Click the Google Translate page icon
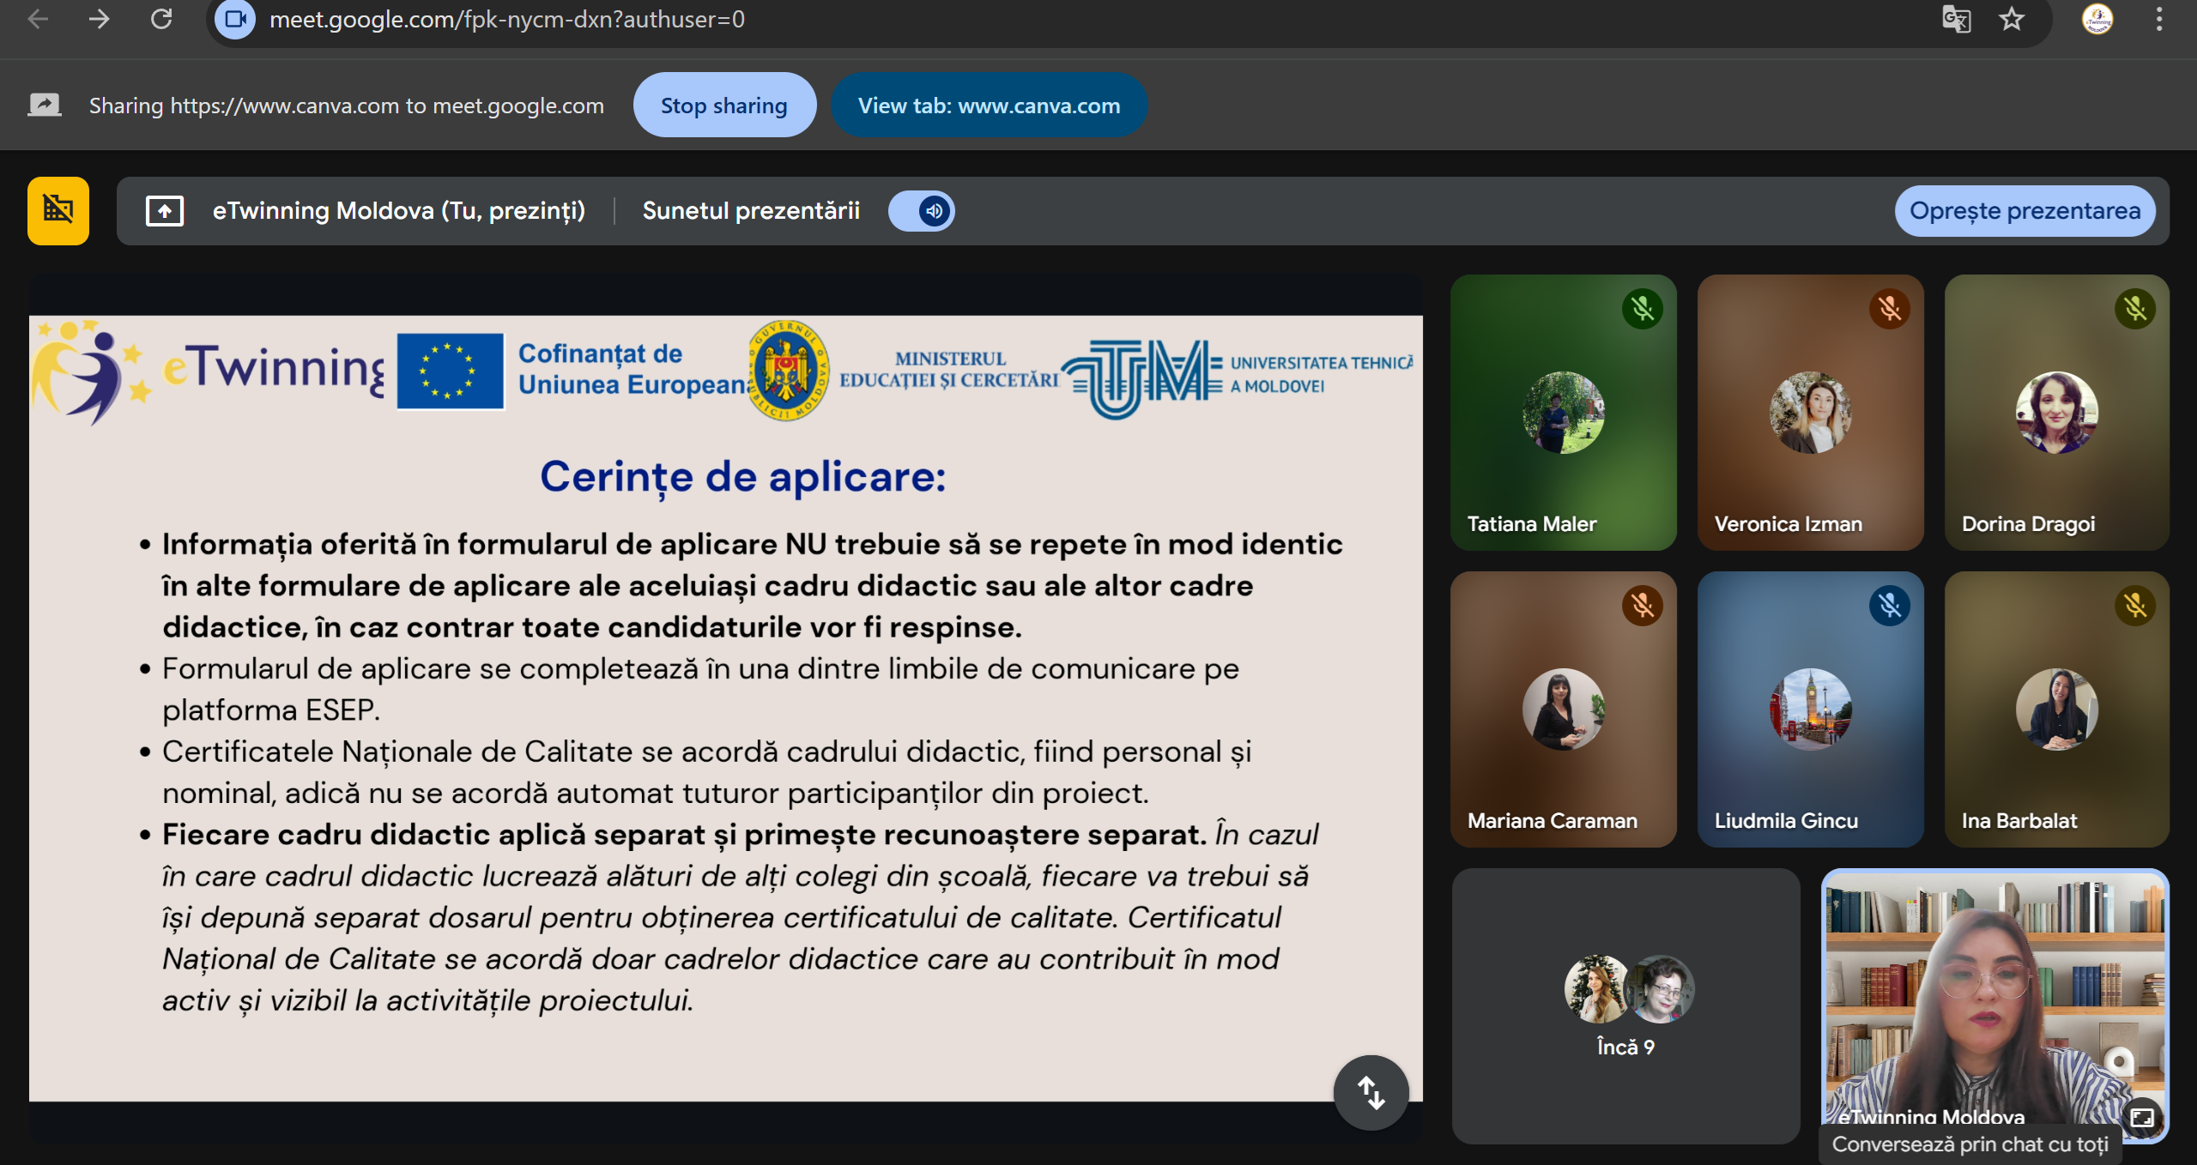Screen dimensions: 2197x1165 [1956, 19]
